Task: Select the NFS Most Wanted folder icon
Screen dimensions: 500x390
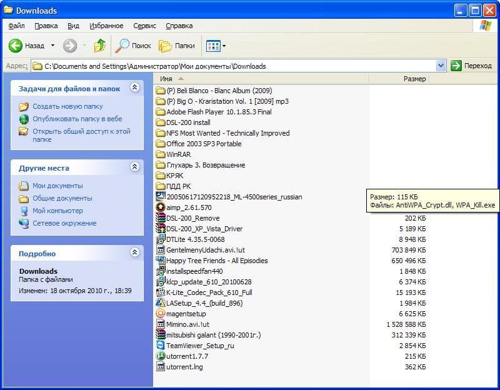Action: (x=161, y=133)
